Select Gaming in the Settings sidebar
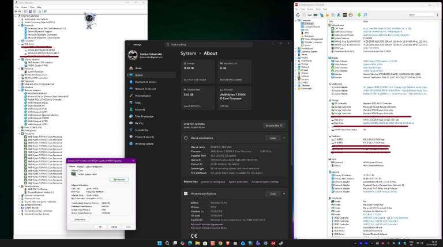The image size is (443, 247). [x=138, y=123]
